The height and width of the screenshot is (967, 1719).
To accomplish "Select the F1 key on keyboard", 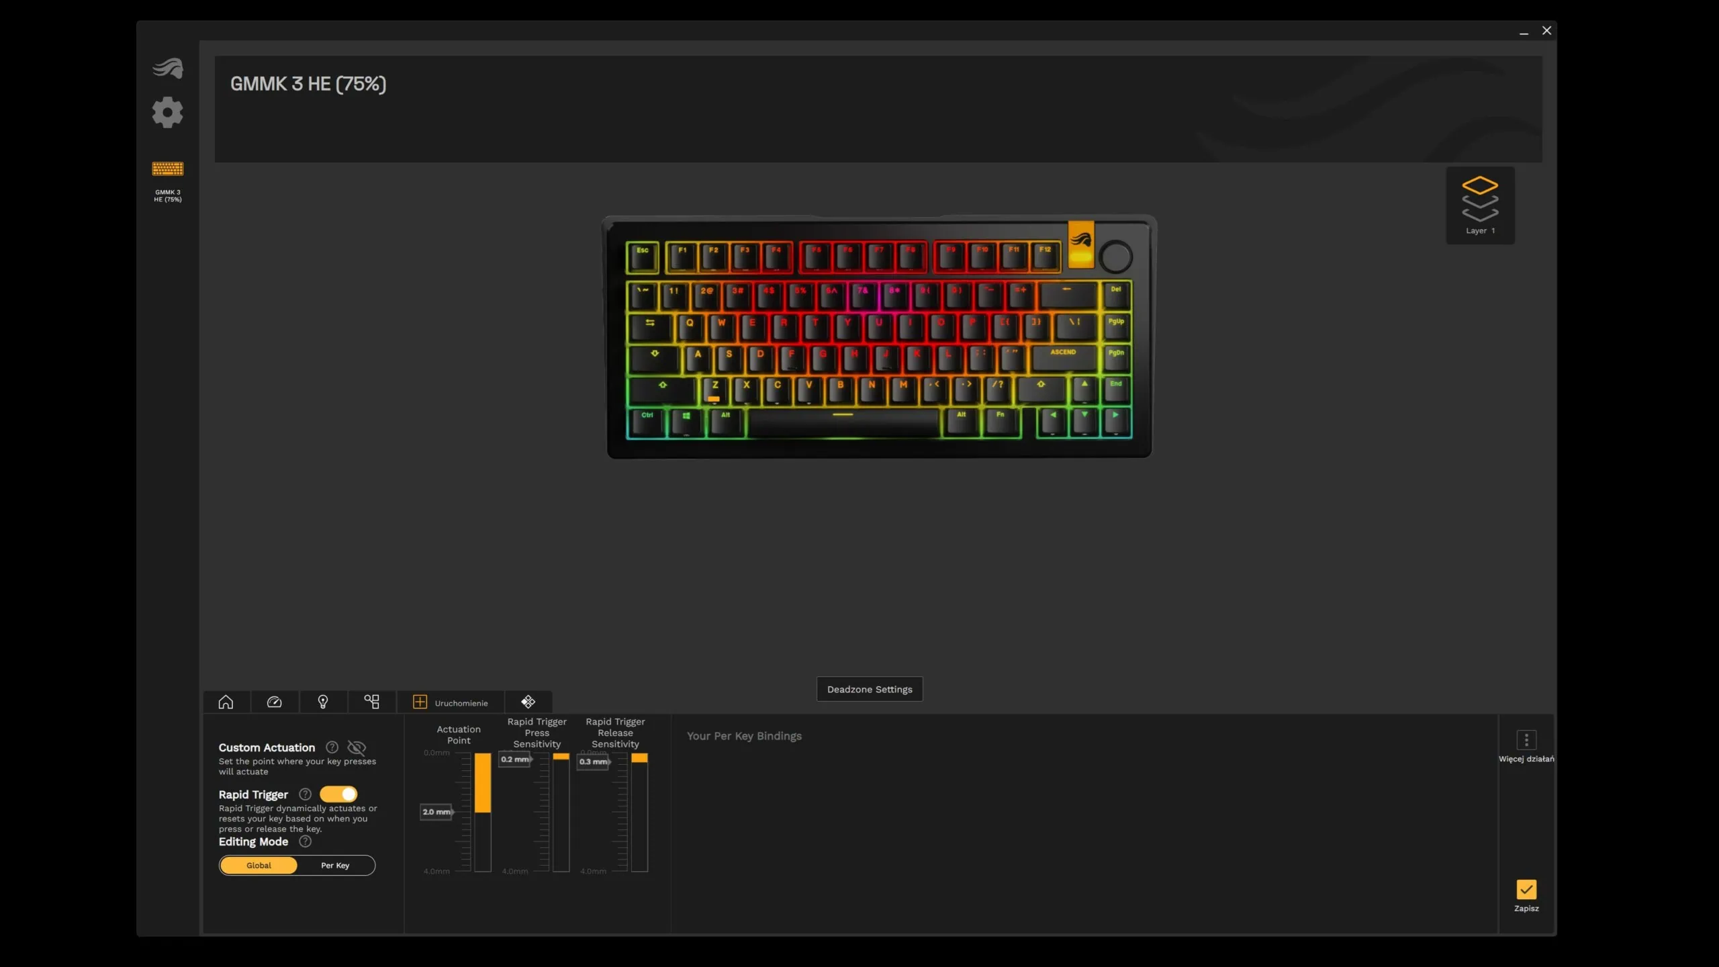I will [x=682, y=257].
